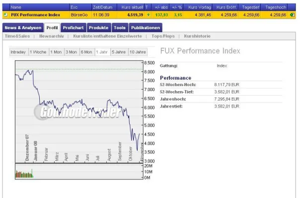Click the green icon at the row's right end
Image resolution: width=300 pixels, height=198 pixels.
[x=292, y=15]
